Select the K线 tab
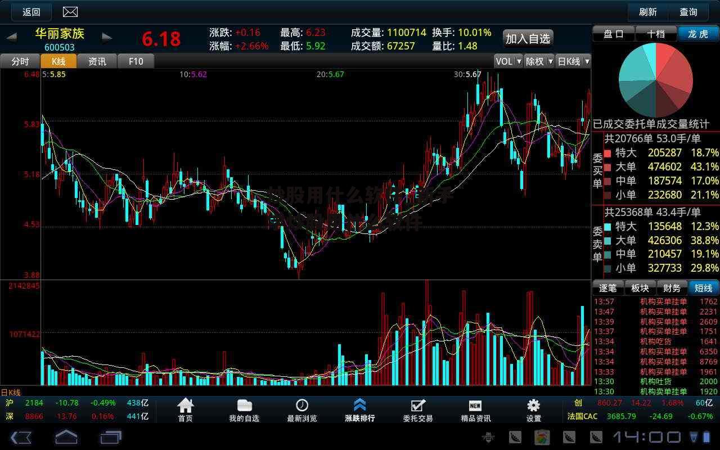720x450 pixels. 58,61
